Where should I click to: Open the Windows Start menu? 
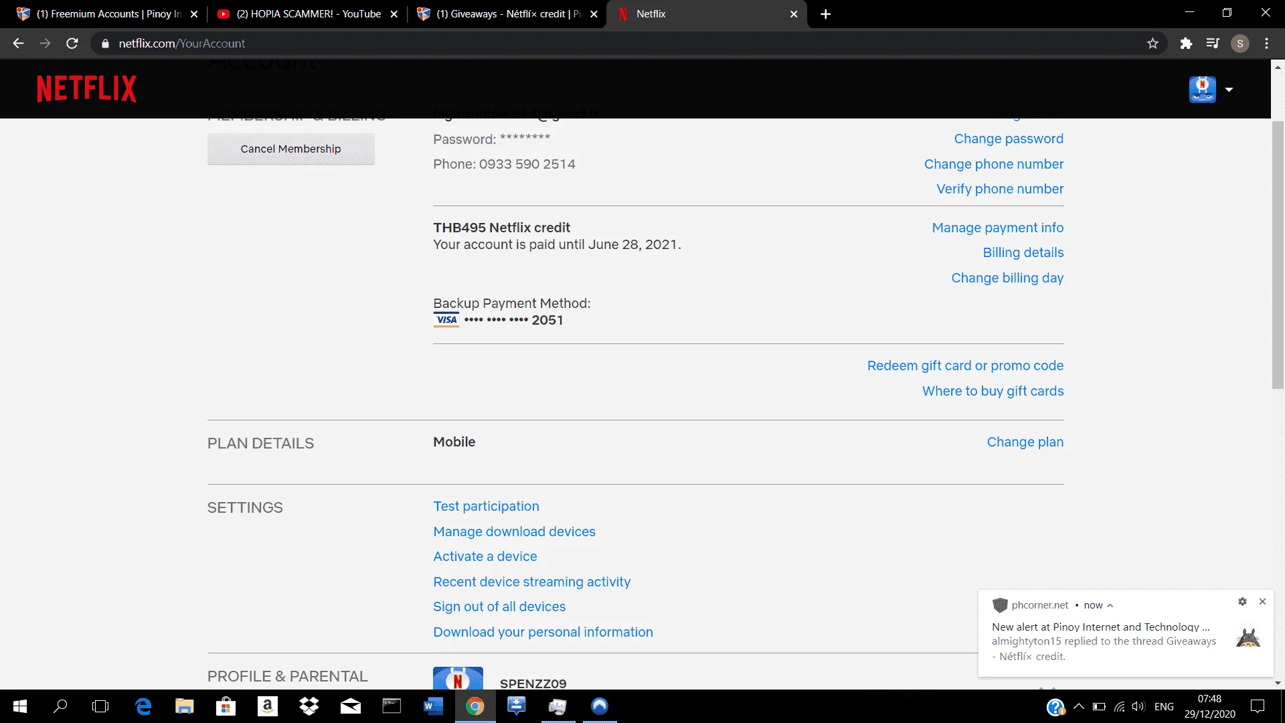[x=20, y=706]
